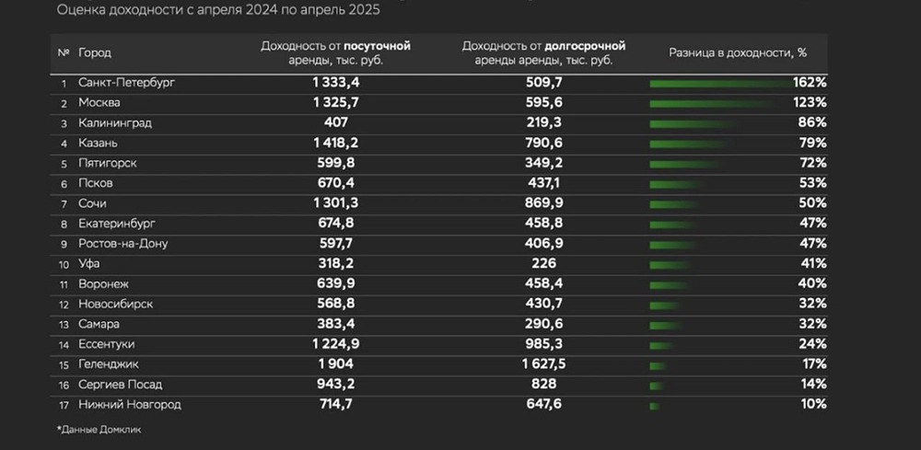This screenshot has width=921, height=450.
Task: Click Казань daily rental value 1 418,2
Action: [x=335, y=143]
